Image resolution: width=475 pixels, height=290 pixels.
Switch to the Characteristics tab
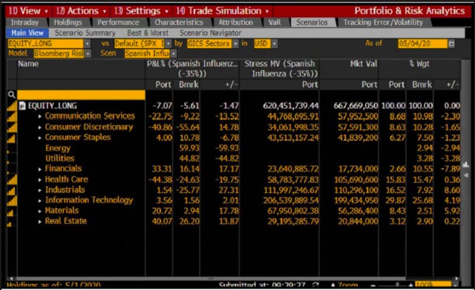tap(179, 22)
